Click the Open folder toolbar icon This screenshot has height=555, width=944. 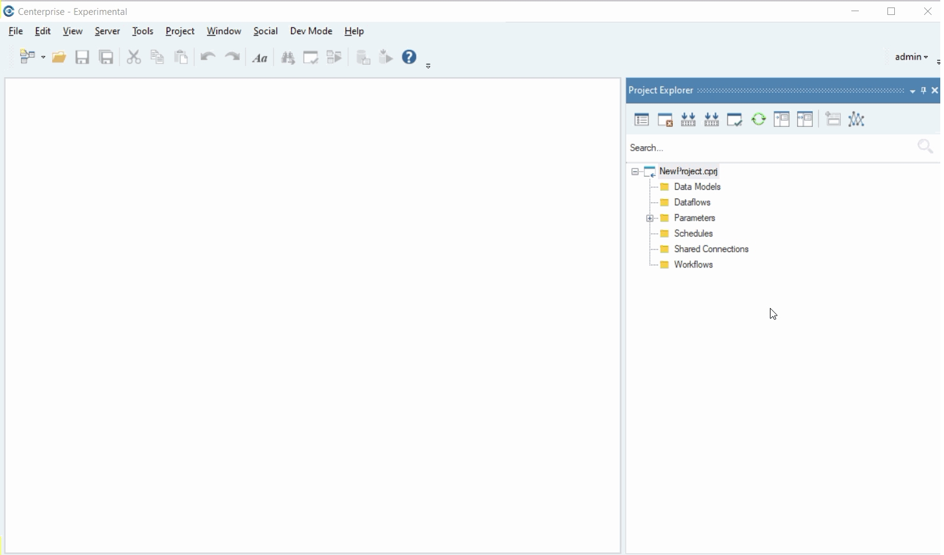(x=59, y=58)
